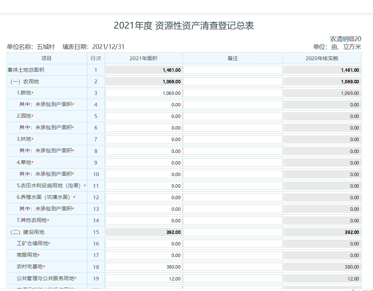Viewport: 373px width, 291px height.
Task: Edit 2021 area for 7.其他农用地
Action: coord(144,221)
